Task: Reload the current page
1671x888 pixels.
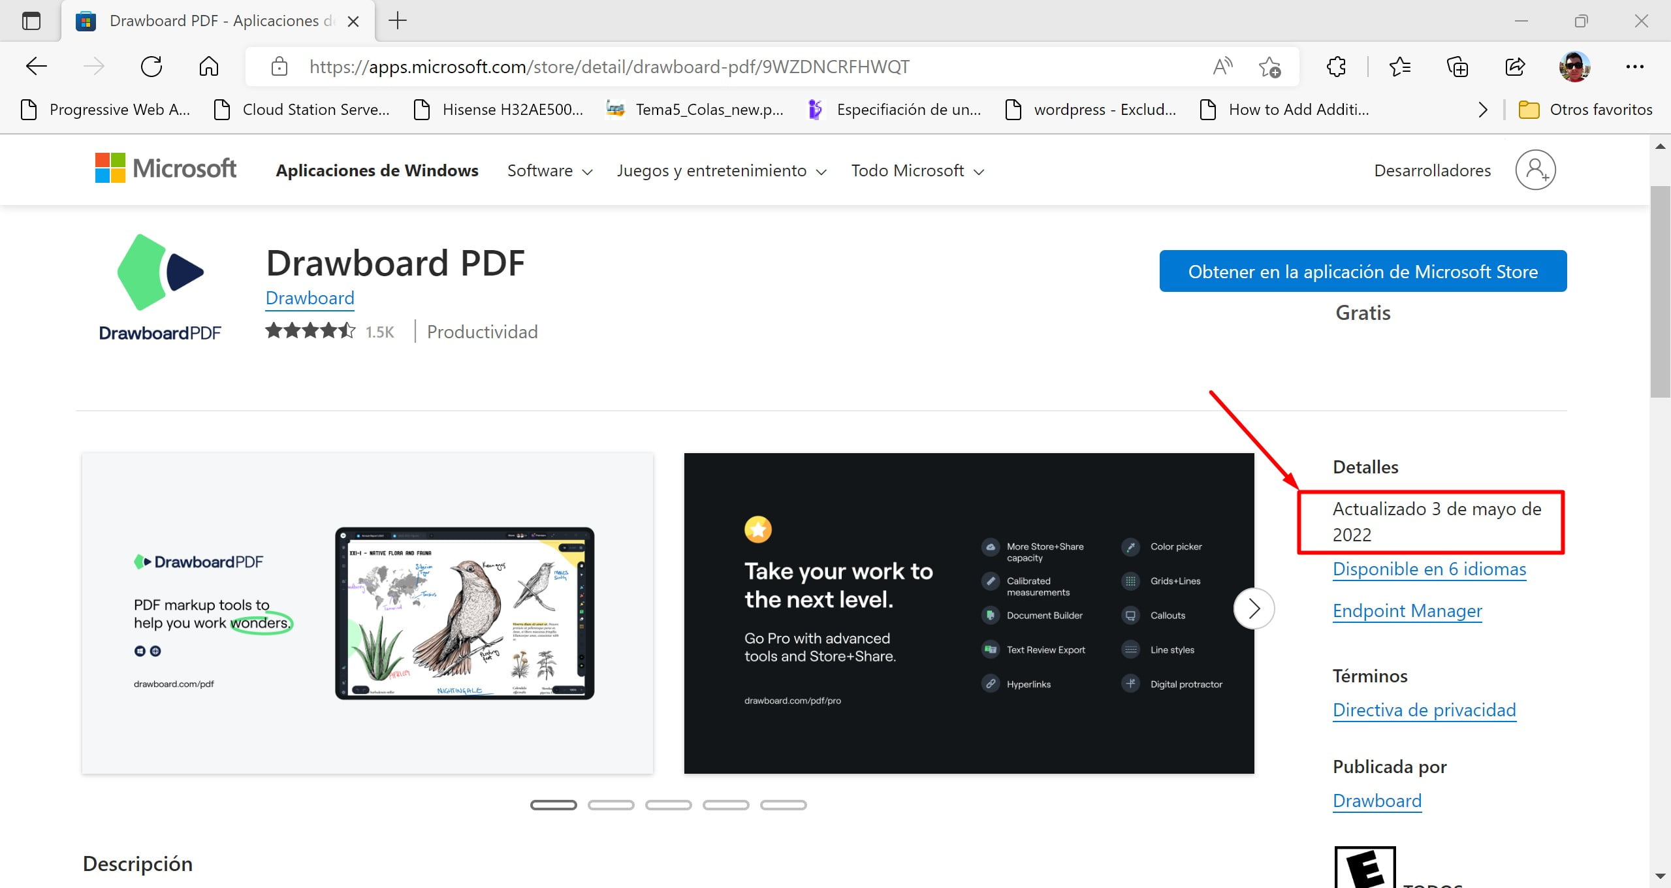Action: (151, 66)
